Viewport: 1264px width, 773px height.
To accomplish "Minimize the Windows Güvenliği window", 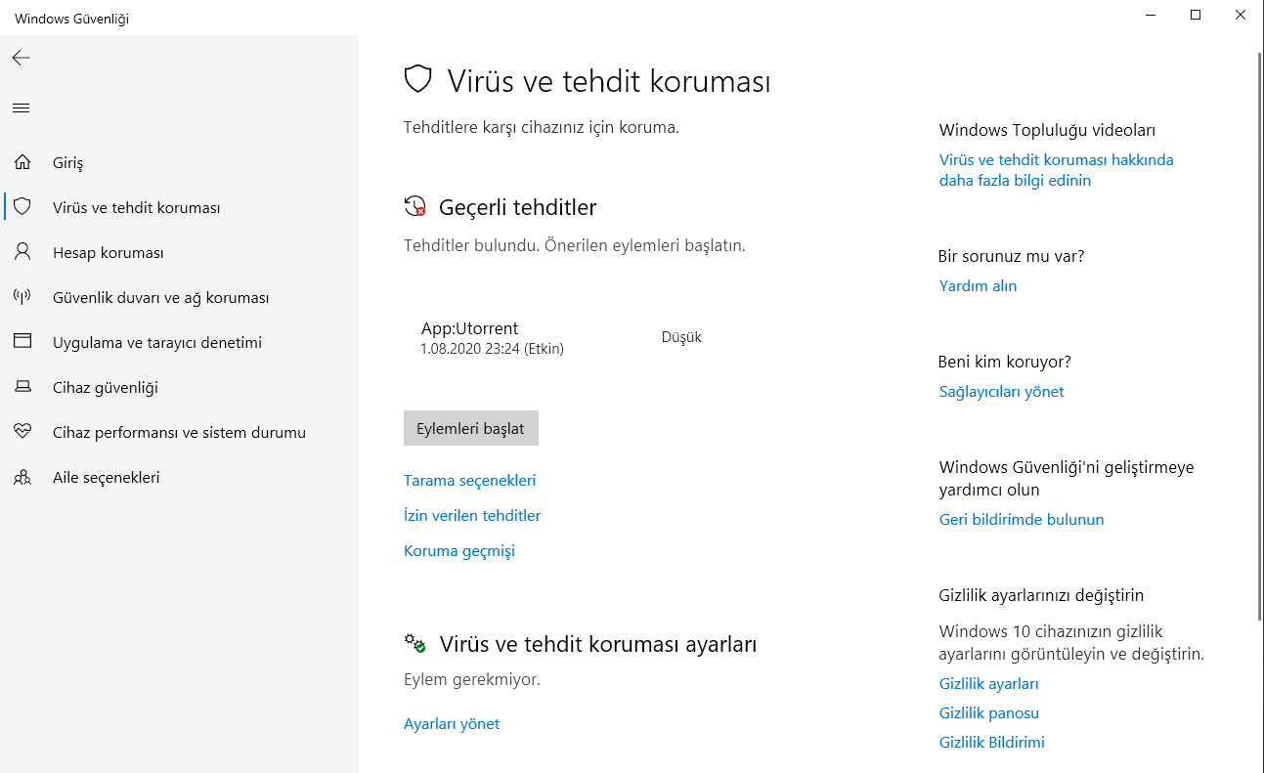I will pyautogui.click(x=1151, y=15).
